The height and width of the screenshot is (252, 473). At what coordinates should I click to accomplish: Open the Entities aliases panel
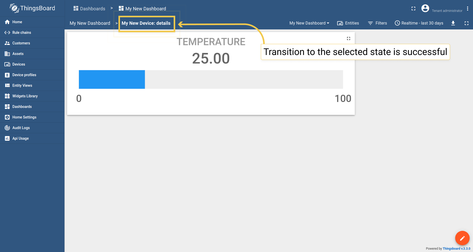(348, 23)
